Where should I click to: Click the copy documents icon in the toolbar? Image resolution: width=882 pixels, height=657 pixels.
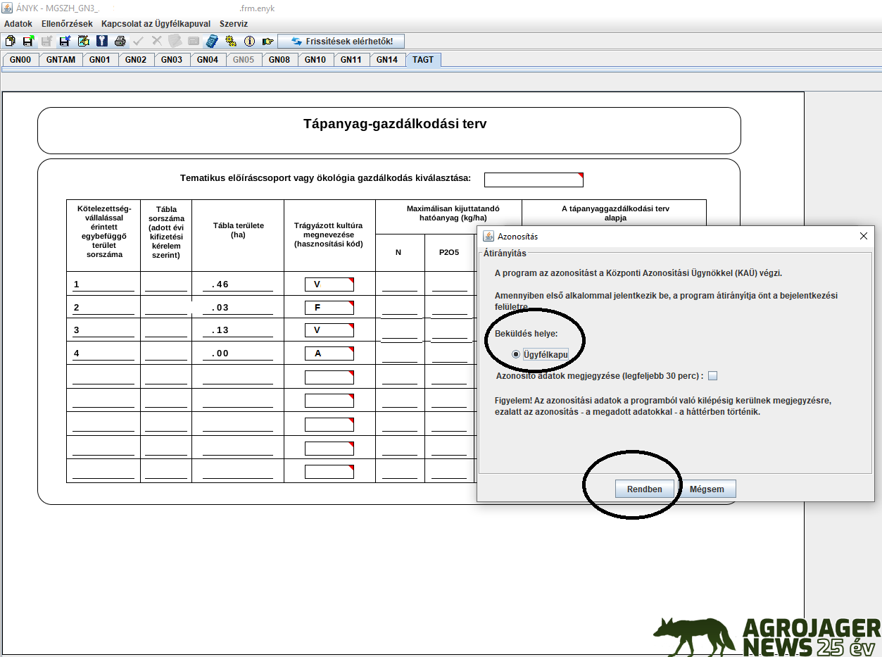click(x=10, y=42)
